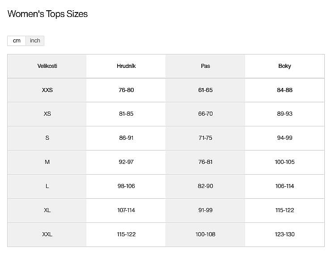The height and width of the screenshot is (255, 331).
Task: Click chest value 76-80 for XXS
Action: coord(126,90)
